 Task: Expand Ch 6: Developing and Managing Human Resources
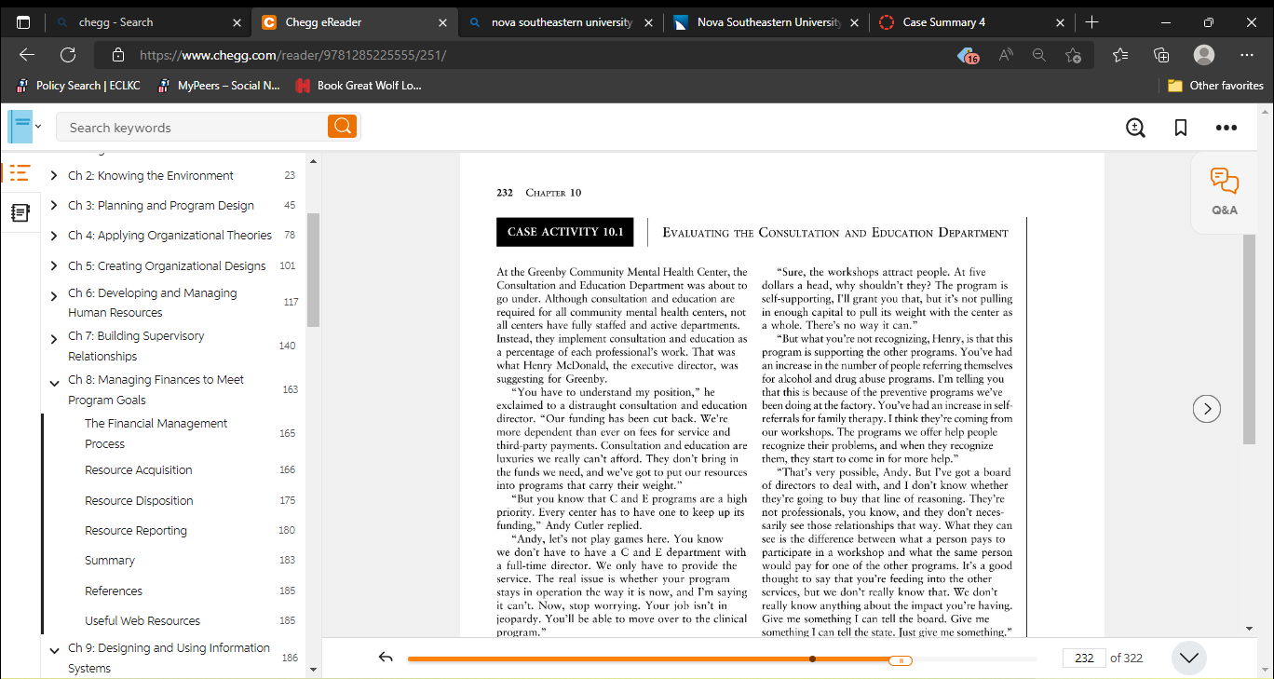(53, 296)
